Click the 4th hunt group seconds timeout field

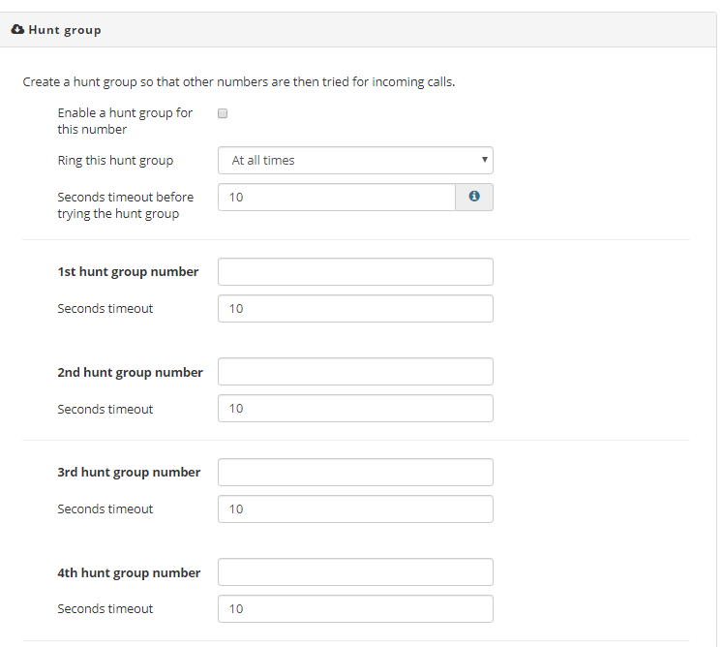click(355, 609)
